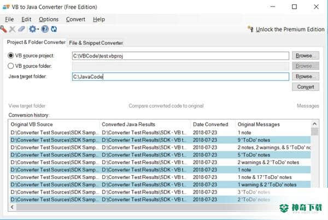Click the history scrollbar up arrow

pyautogui.click(x=314, y=124)
